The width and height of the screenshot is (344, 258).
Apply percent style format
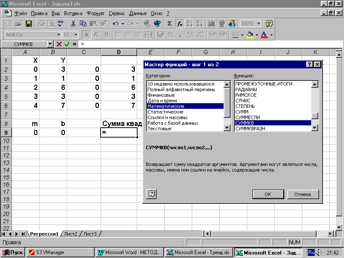[x=171, y=35]
